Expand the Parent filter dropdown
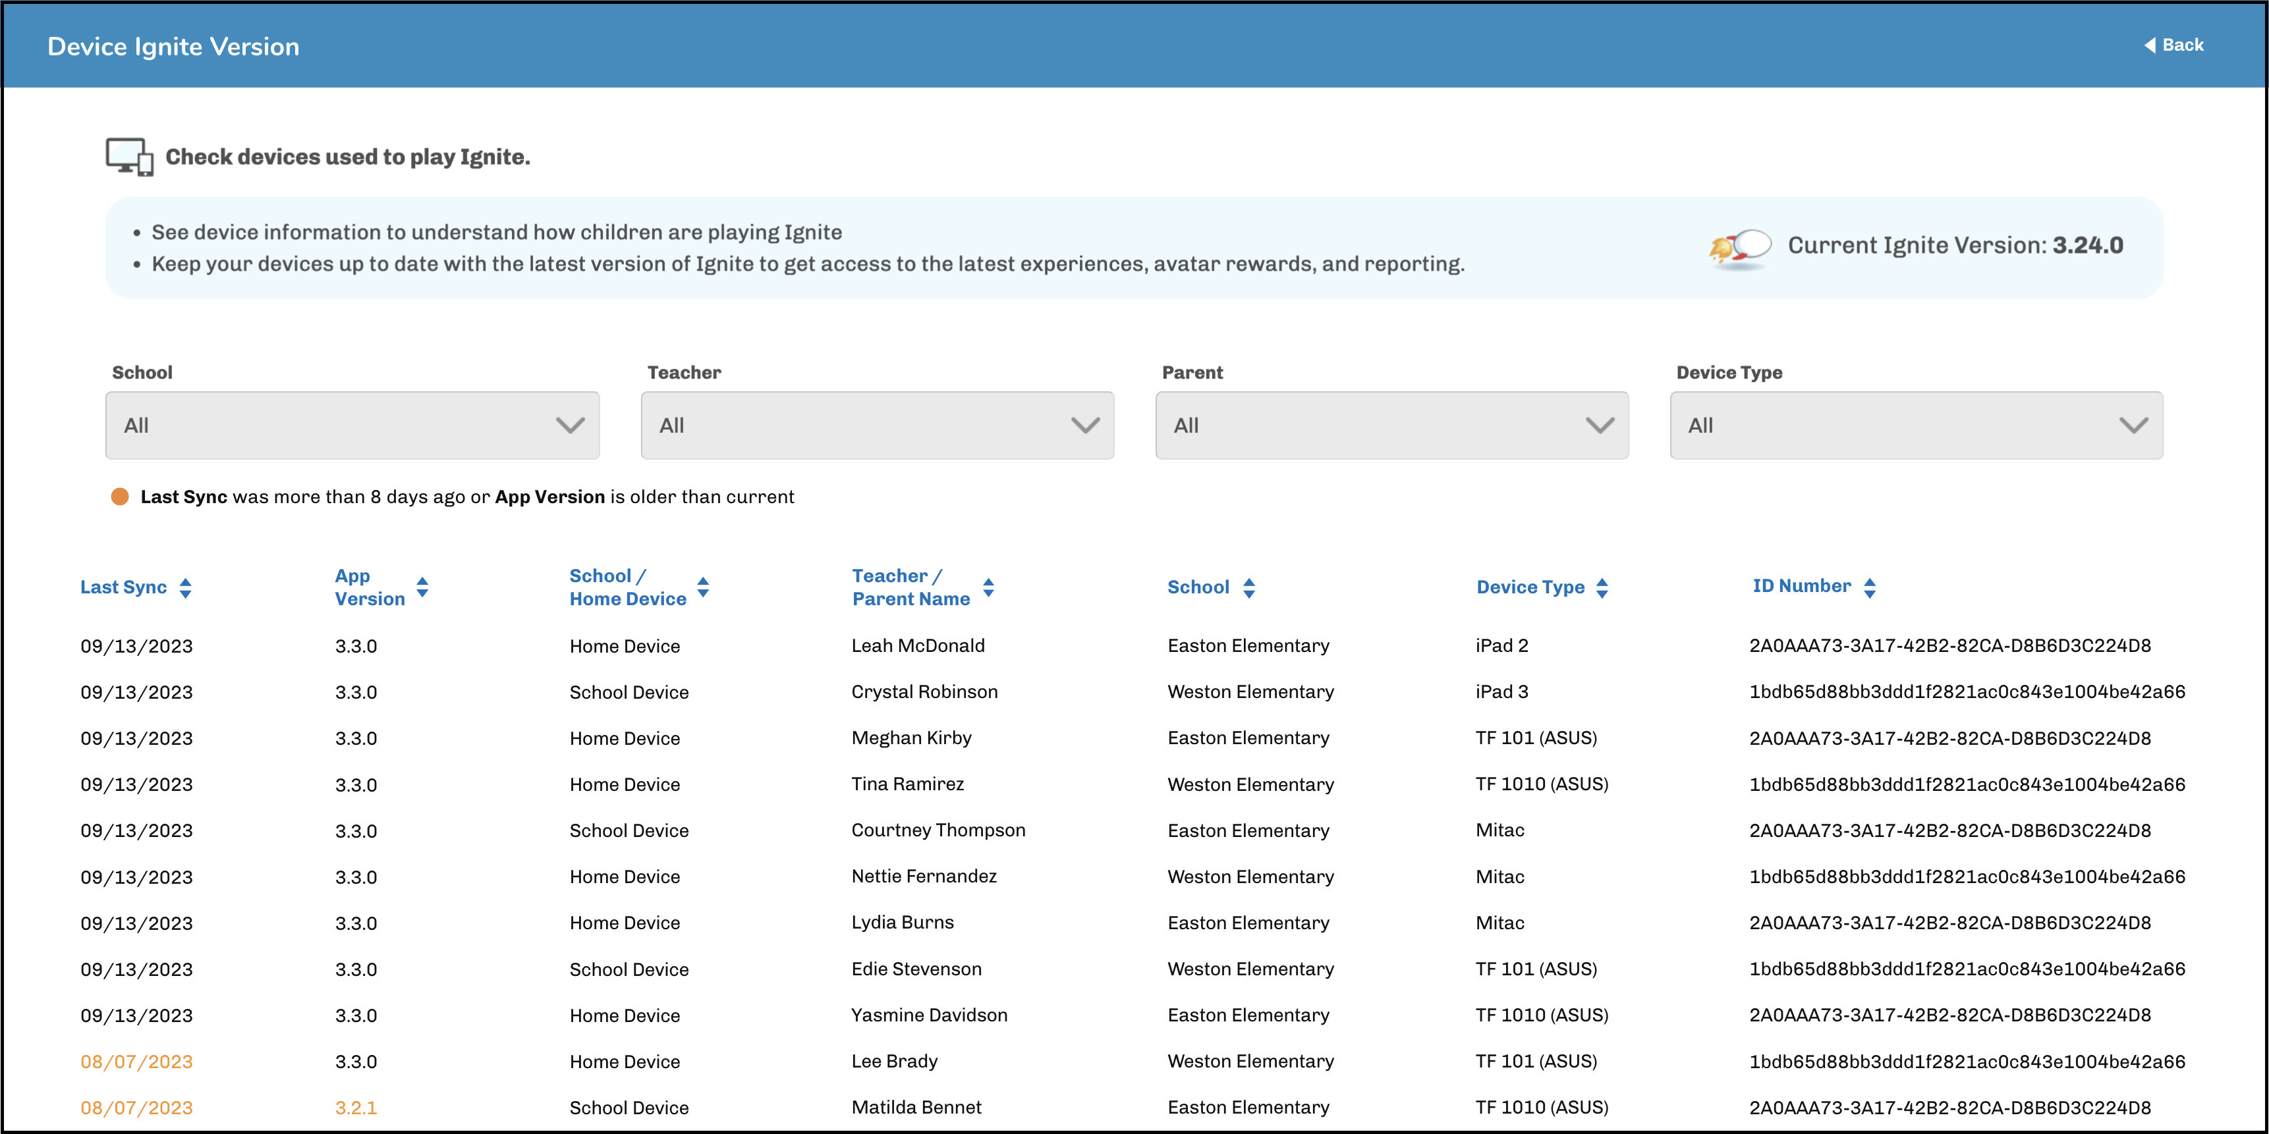Image resolution: width=2269 pixels, height=1134 pixels. (1391, 425)
